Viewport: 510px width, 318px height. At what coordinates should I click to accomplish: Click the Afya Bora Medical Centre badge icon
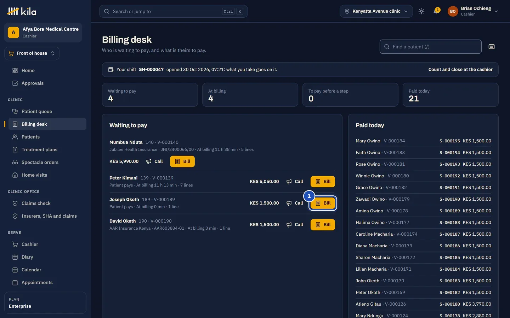click(x=13, y=33)
